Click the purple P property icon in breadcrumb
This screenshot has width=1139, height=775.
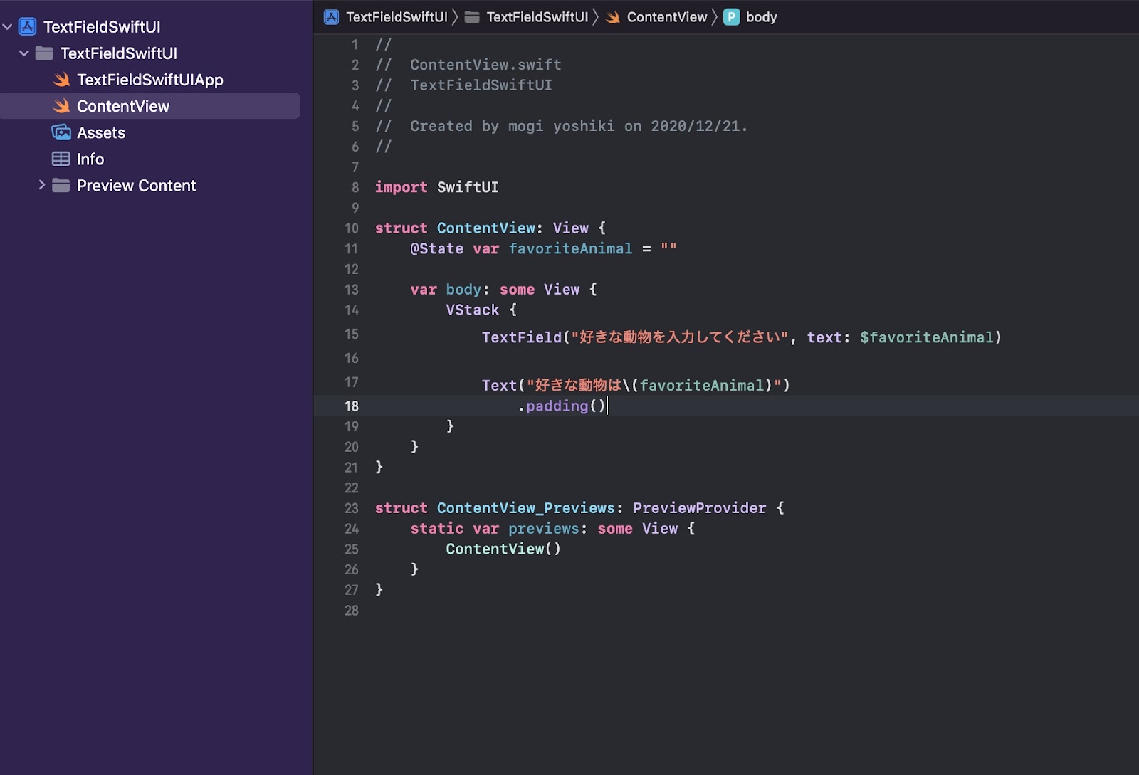coord(731,17)
